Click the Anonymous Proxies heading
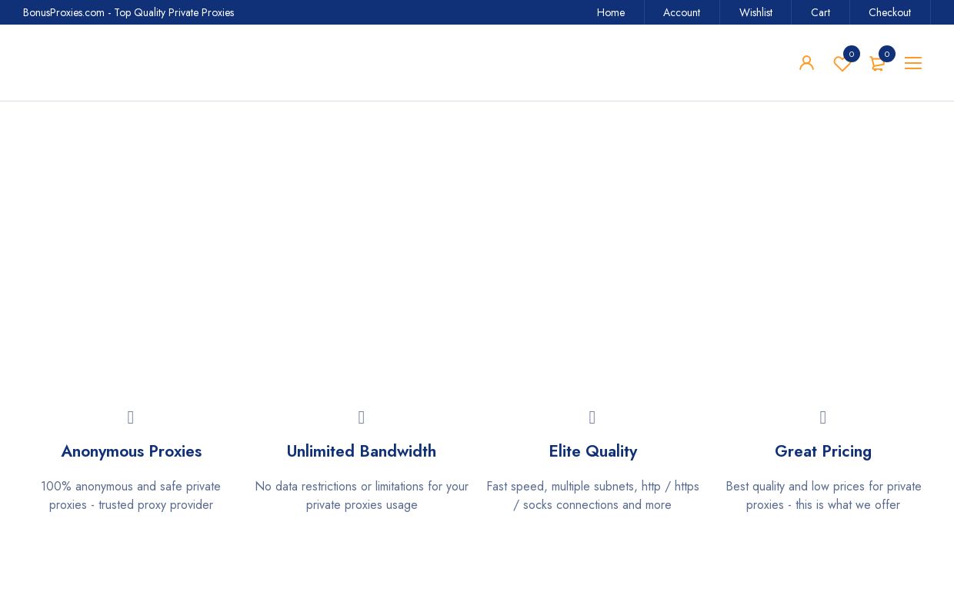Image resolution: width=954 pixels, height=615 pixels. click(131, 451)
